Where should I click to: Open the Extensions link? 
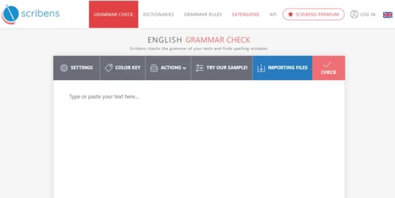coord(246,14)
